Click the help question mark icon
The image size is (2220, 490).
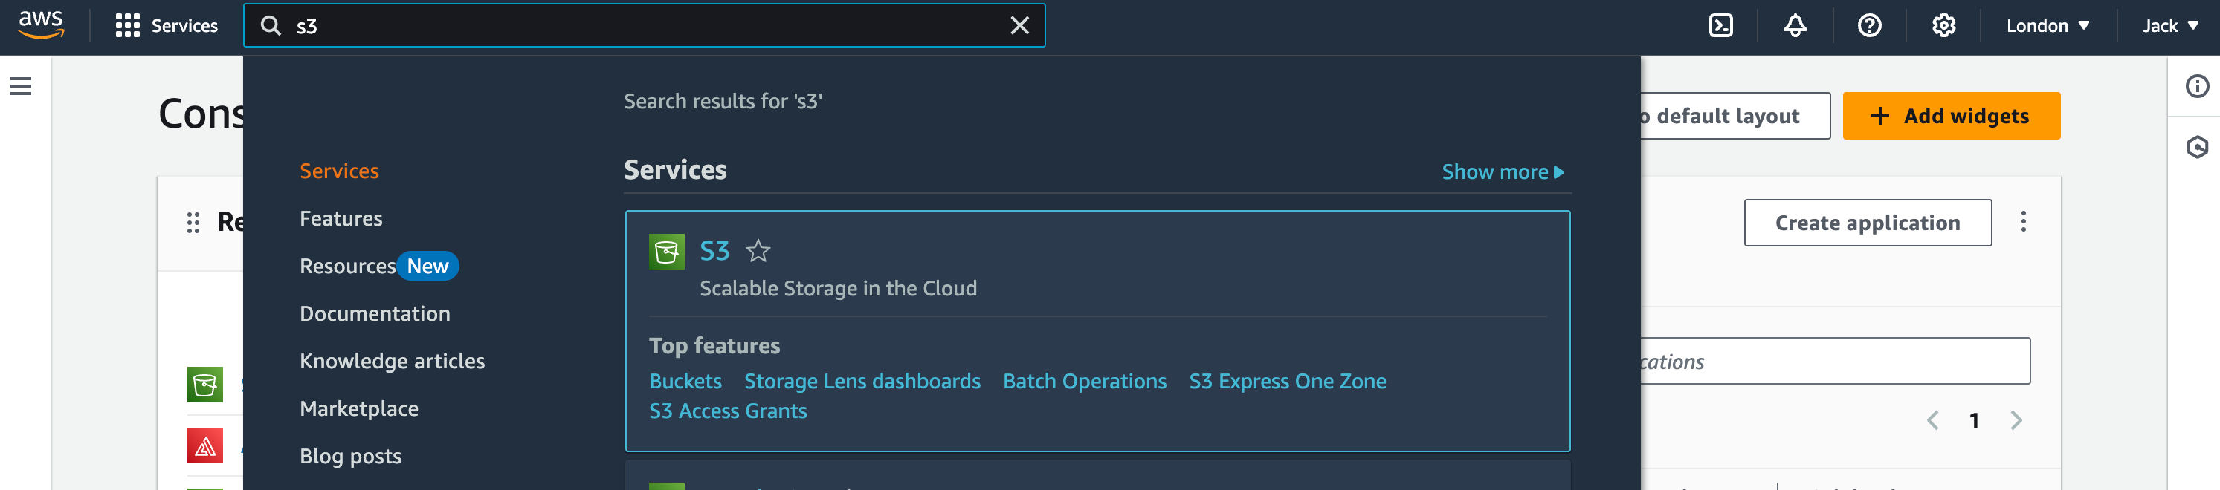coord(1868,26)
